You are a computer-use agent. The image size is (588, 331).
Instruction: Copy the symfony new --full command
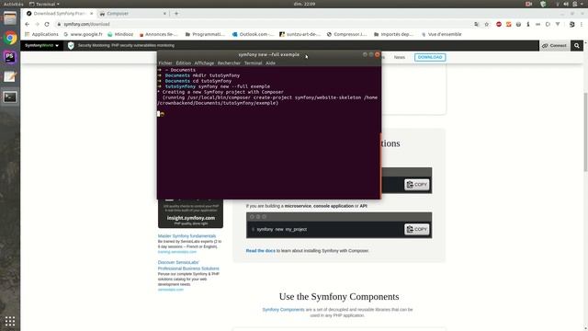tap(416, 184)
